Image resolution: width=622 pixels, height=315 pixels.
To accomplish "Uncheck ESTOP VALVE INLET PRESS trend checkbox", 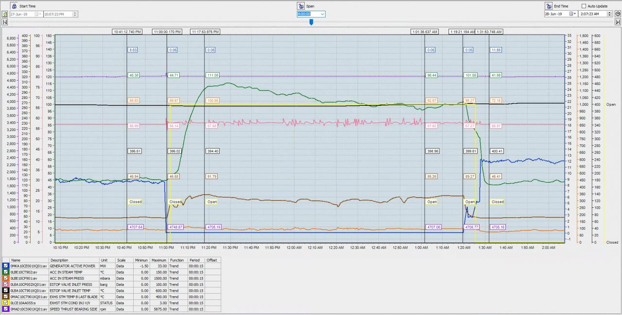I will point(5,284).
